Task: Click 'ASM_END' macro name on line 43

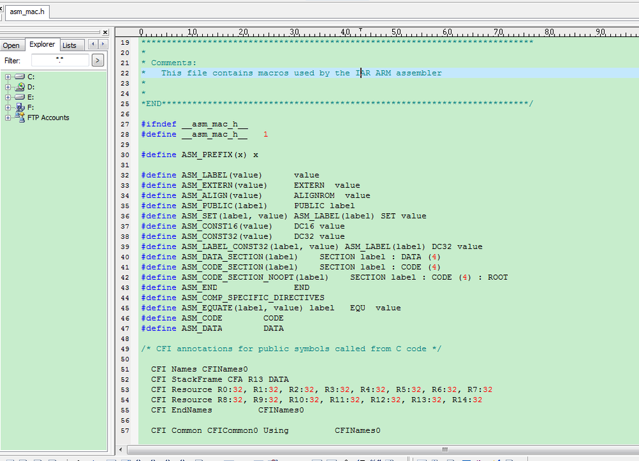Action: point(200,287)
